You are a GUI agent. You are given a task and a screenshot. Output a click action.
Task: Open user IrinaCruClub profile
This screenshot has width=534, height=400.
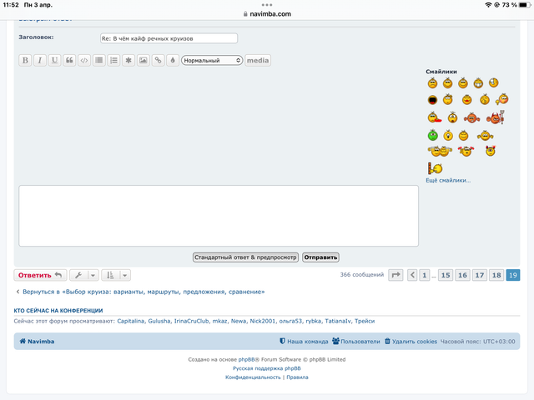[x=191, y=321]
